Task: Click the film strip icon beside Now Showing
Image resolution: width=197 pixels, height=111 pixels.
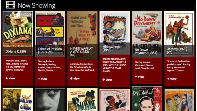Action: tap(10, 5)
